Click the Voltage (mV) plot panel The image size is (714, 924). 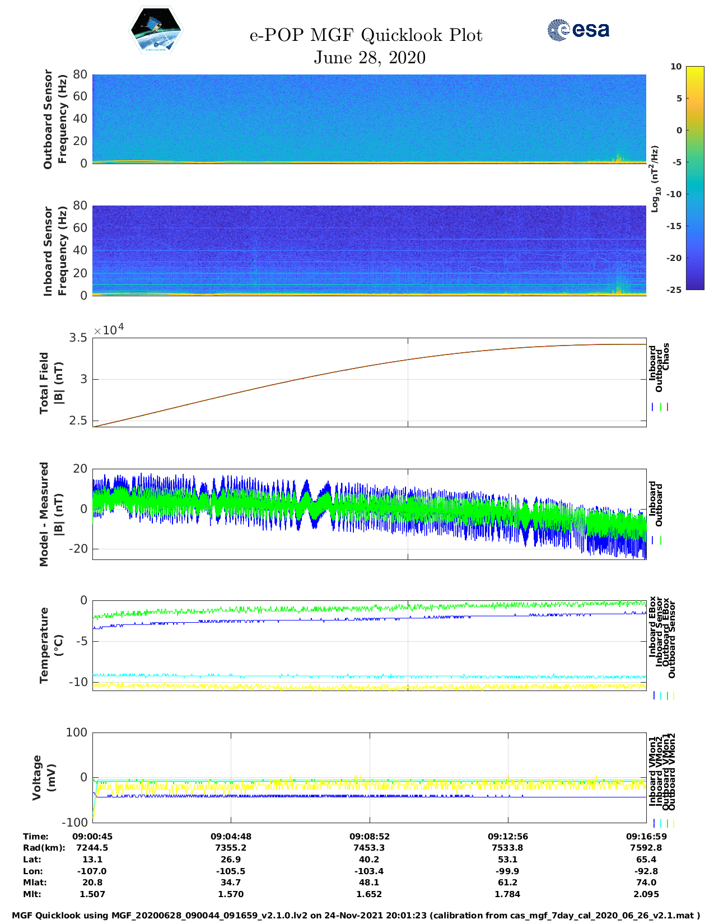369,777
